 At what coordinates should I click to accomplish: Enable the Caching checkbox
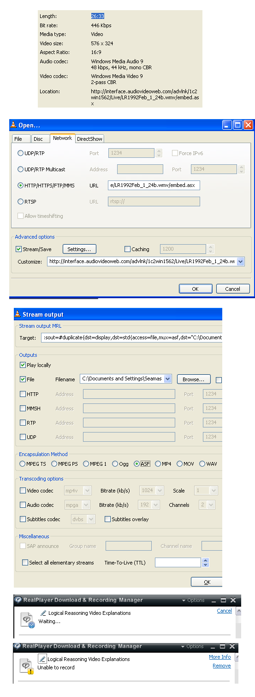tap(128, 249)
